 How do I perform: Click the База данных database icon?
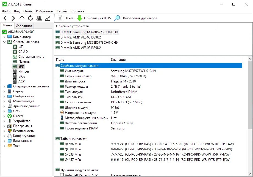point(10,141)
